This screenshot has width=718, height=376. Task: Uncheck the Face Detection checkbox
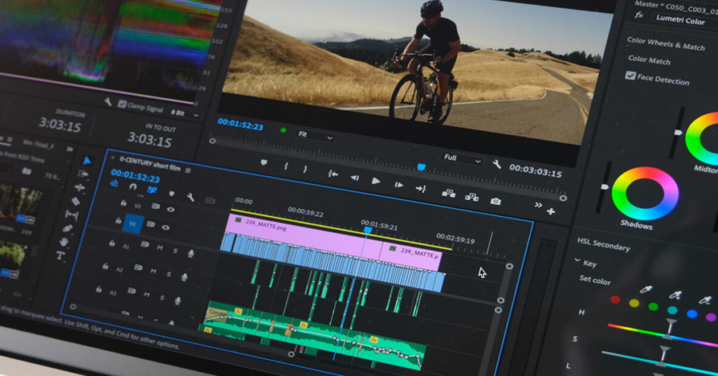pos(630,76)
